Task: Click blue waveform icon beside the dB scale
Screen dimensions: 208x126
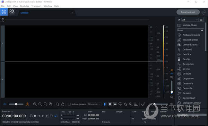Action: [172, 73]
